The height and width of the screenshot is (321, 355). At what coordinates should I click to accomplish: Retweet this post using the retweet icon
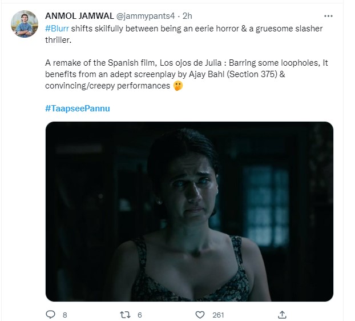(125, 315)
